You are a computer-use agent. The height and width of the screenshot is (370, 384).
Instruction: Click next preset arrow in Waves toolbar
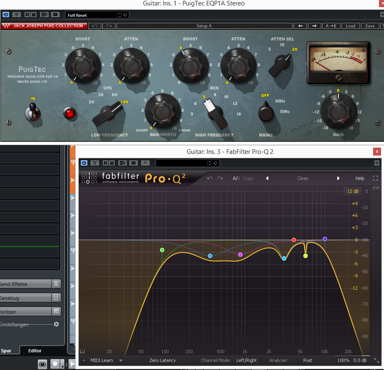[x=314, y=26]
